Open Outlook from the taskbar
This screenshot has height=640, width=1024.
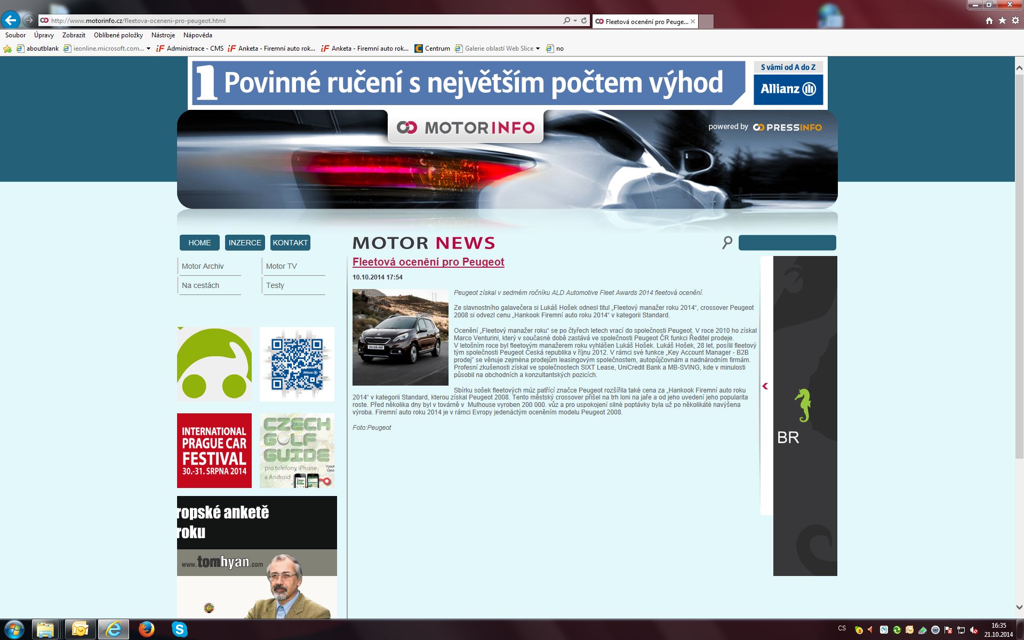(x=80, y=629)
